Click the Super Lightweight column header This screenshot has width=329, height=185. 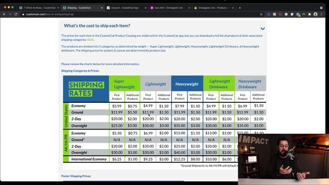coord(124,84)
